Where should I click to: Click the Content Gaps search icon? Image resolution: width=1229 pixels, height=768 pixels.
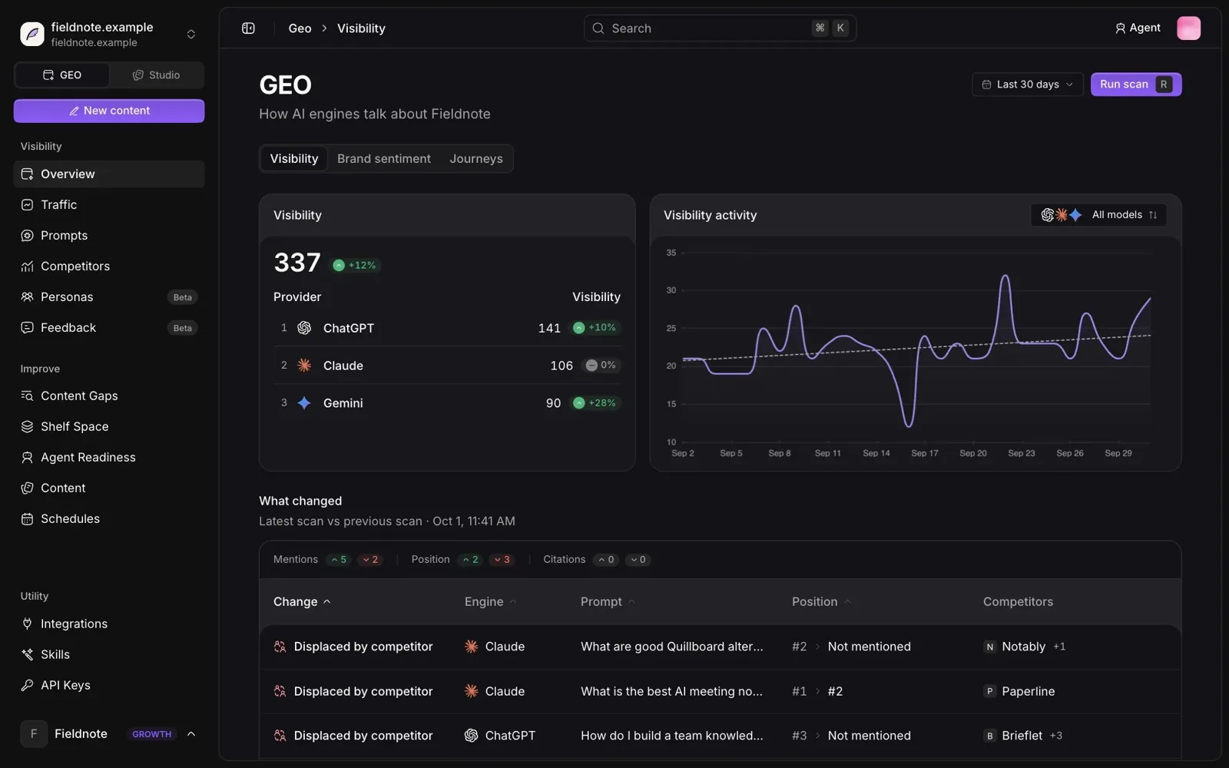point(27,396)
